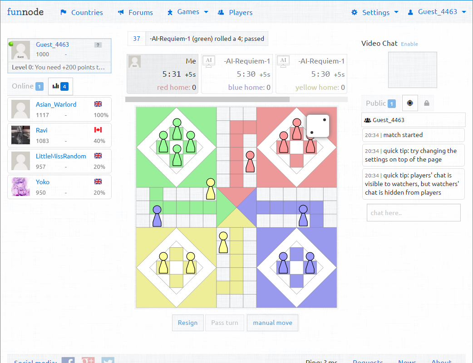Open Yoko's profile
473x363 pixels.
(x=43, y=182)
